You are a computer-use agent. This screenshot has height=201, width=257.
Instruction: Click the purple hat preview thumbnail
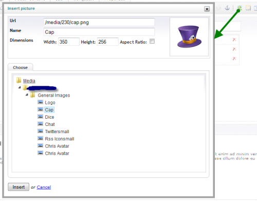tap(189, 36)
